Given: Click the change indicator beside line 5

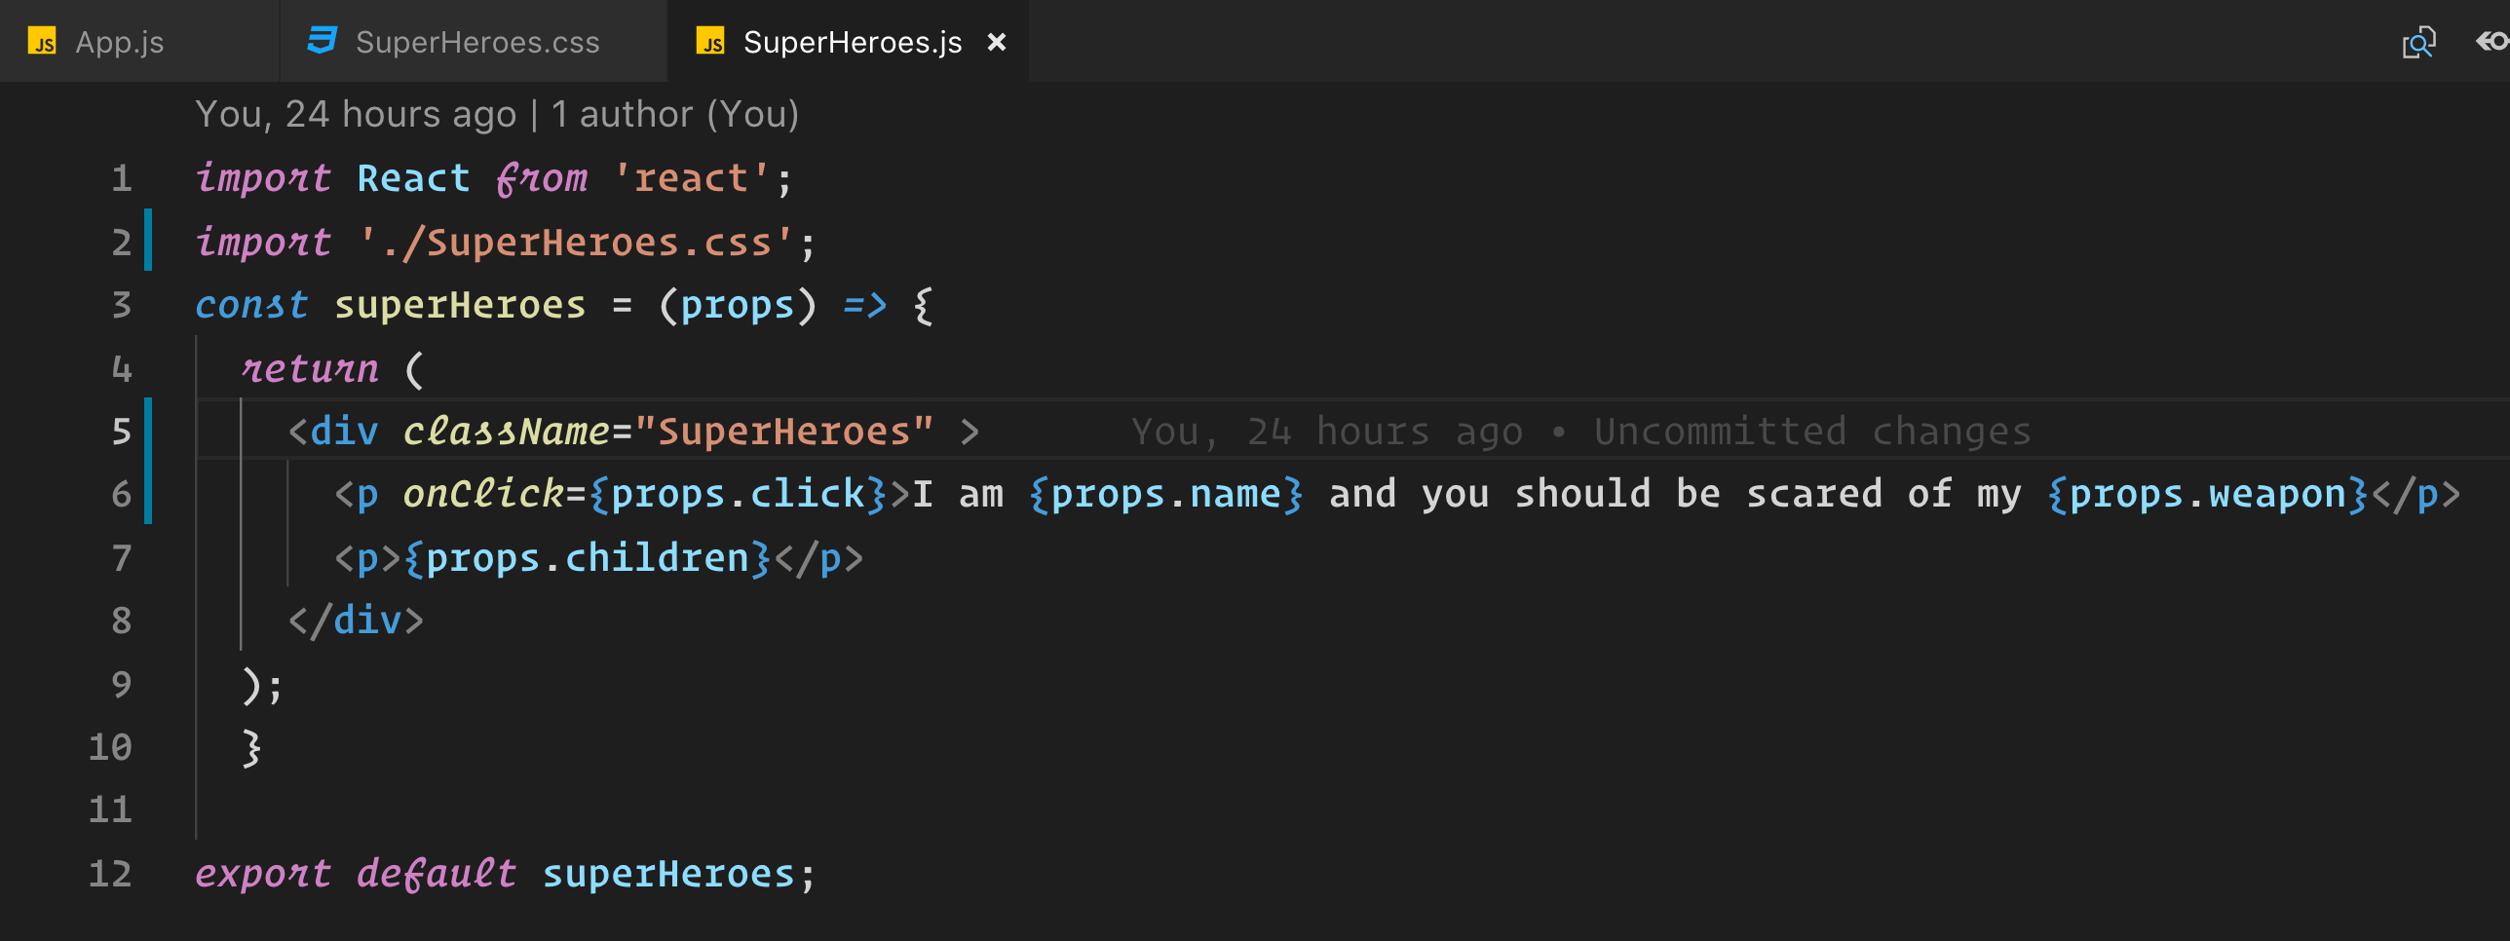Looking at the screenshot, I should coord(148,431).
